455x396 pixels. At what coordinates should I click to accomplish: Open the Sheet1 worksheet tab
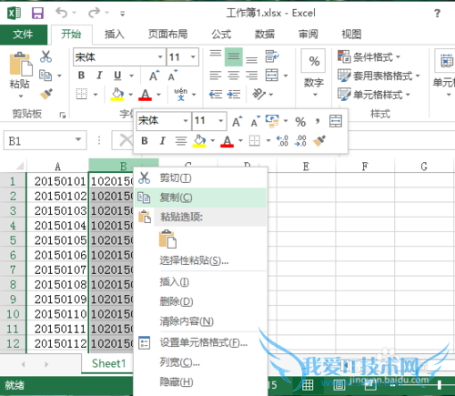click(x=108, y=363)
